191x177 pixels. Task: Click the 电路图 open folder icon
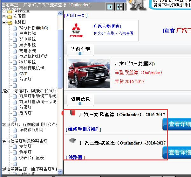pos(10,23)
